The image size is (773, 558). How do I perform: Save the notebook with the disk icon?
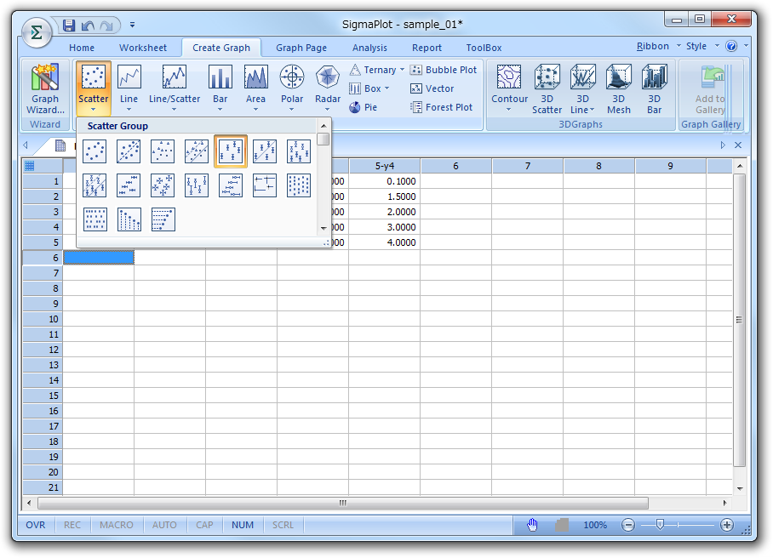69,26
